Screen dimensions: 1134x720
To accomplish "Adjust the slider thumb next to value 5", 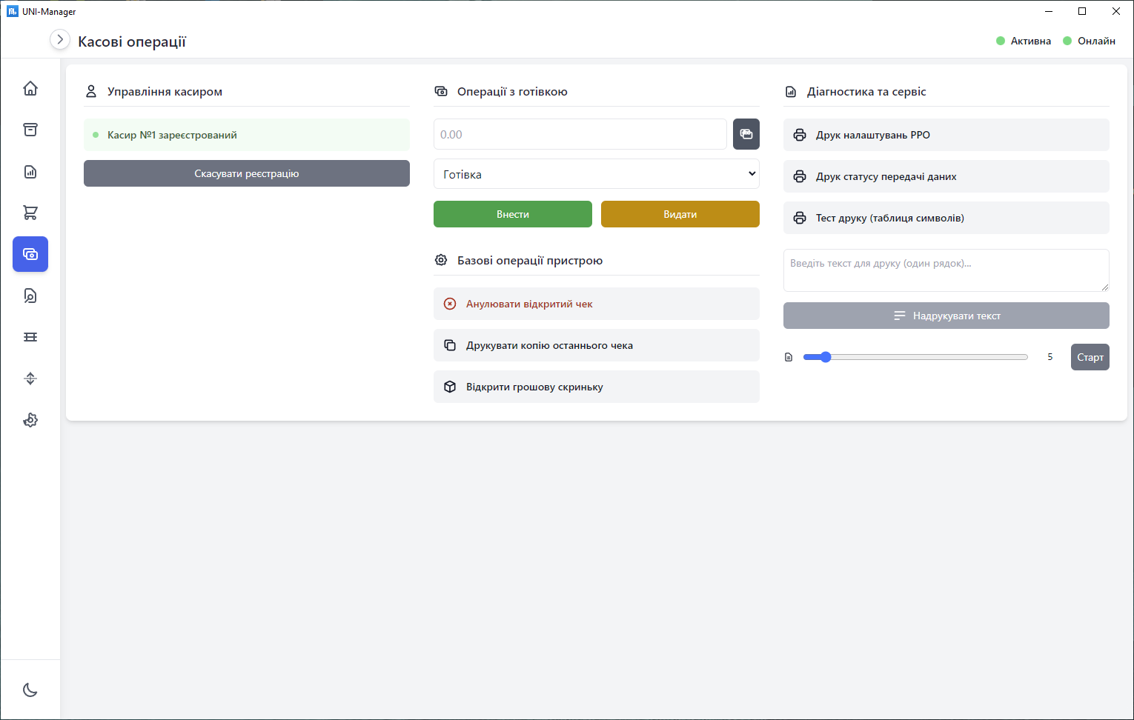I will [x=826, y=357].
